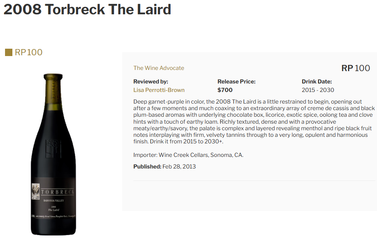Click the 2008 Torbreck The Laird title
The height and width of the screenshot is (240, 377).
[87, 9]
